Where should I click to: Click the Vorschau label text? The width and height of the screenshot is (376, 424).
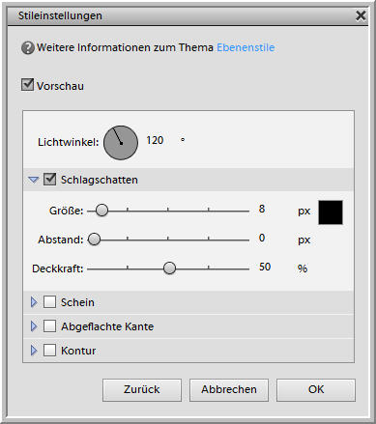60,86
